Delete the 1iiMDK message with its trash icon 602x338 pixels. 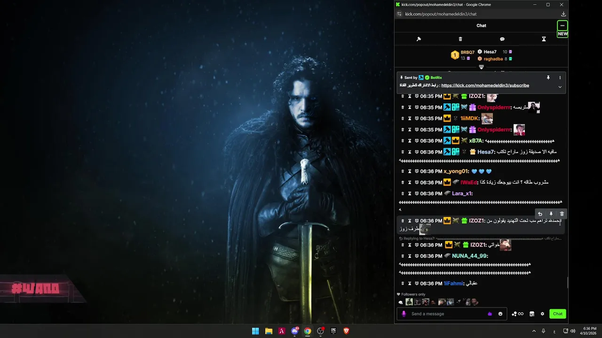(403, 119)
